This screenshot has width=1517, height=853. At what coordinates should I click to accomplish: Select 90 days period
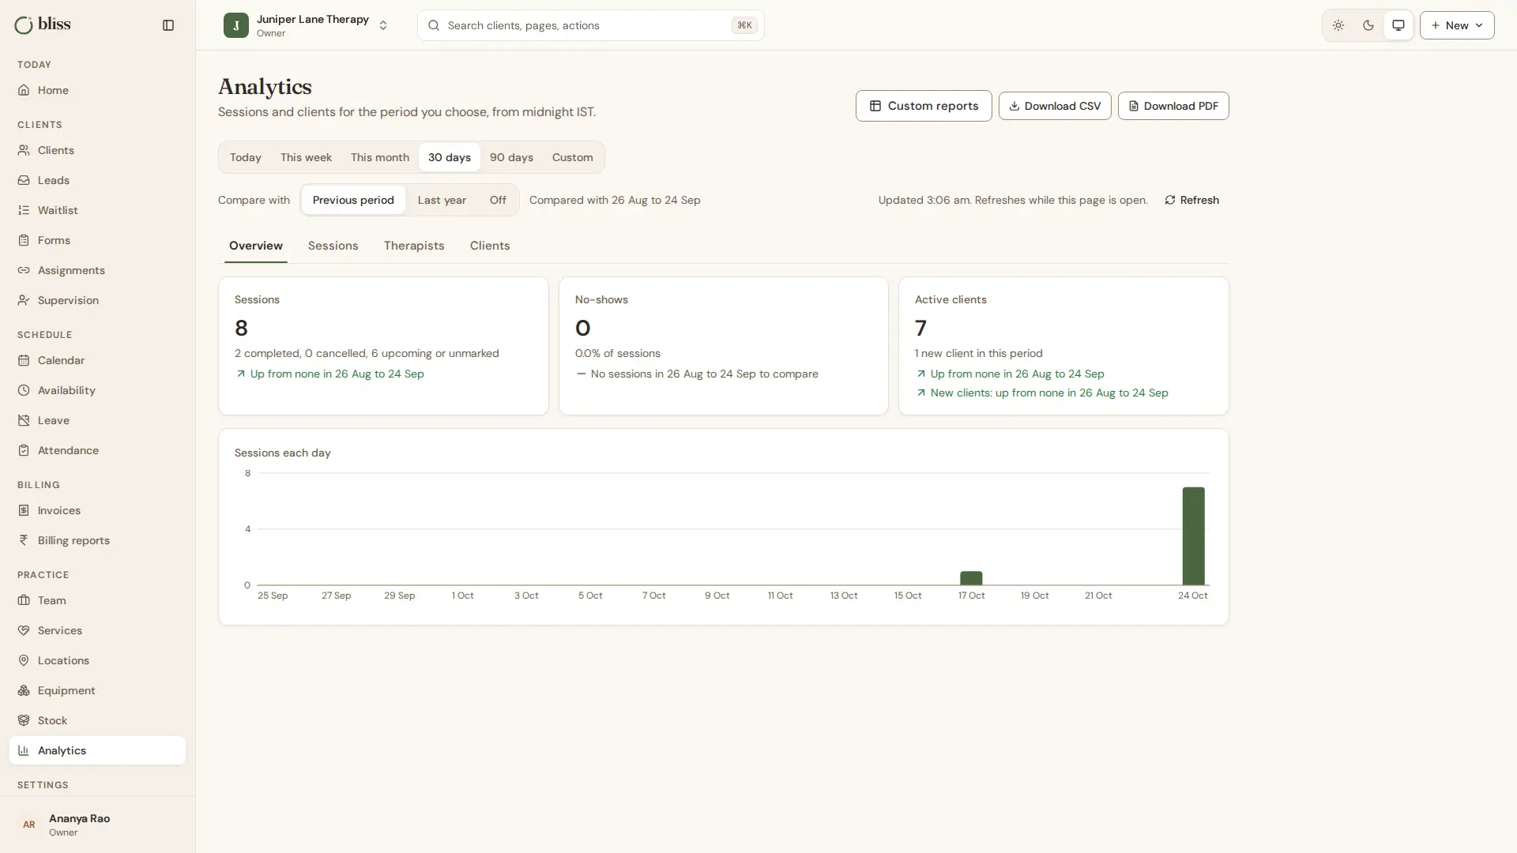[511, 157]
